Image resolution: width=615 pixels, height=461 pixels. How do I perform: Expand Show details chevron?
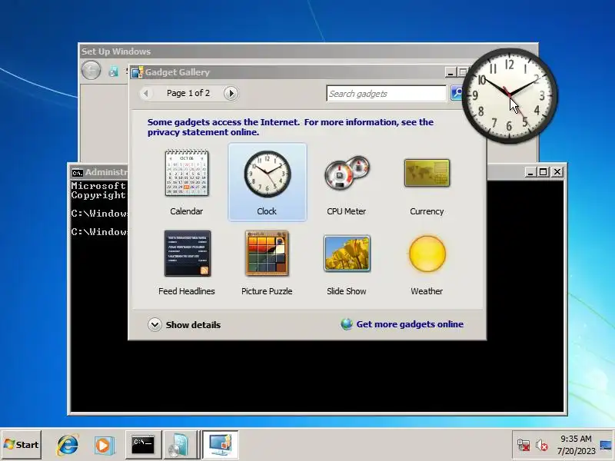(155, 324)
